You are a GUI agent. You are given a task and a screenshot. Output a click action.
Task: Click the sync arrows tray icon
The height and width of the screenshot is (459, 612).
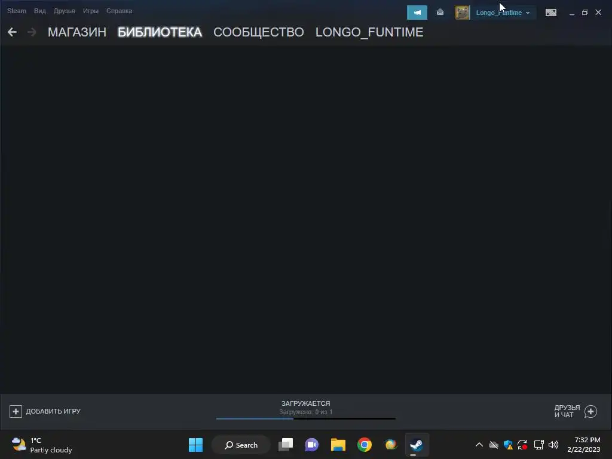click(522, 445)
